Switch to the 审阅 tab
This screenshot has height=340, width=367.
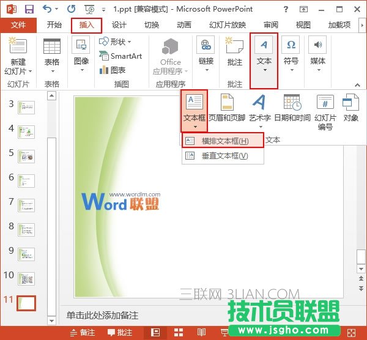[271, 25]
